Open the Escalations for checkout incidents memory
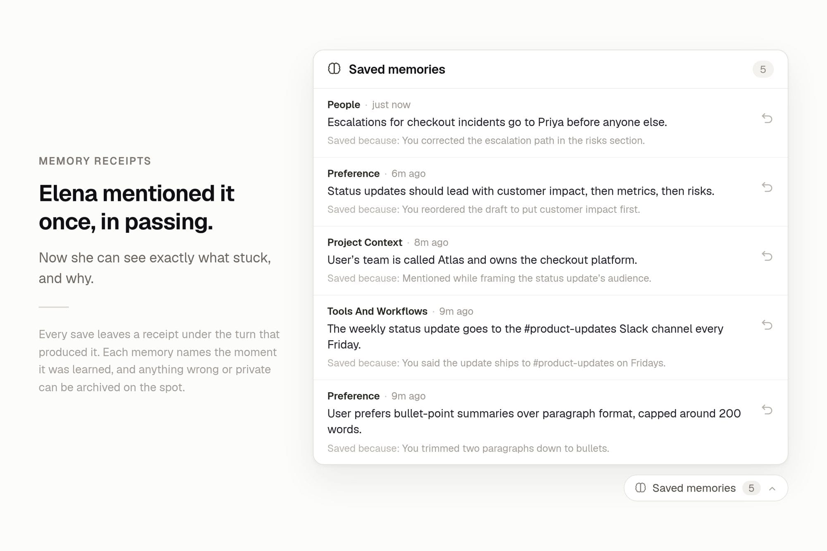The image size is (827, 551). tap(497, 122)
